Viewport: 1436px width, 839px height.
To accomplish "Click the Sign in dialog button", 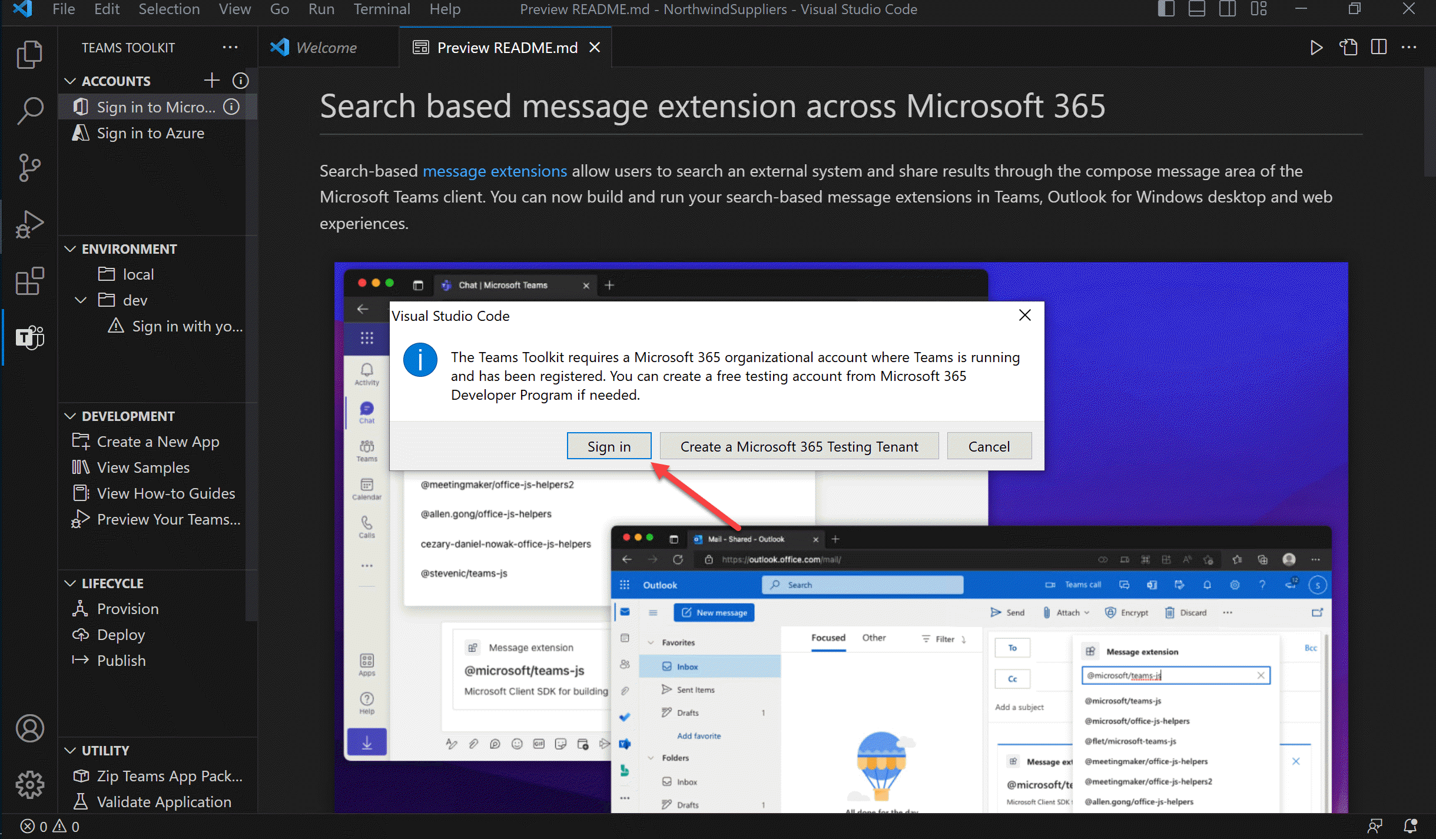I will pyautogui.click(x=609, y=446).
